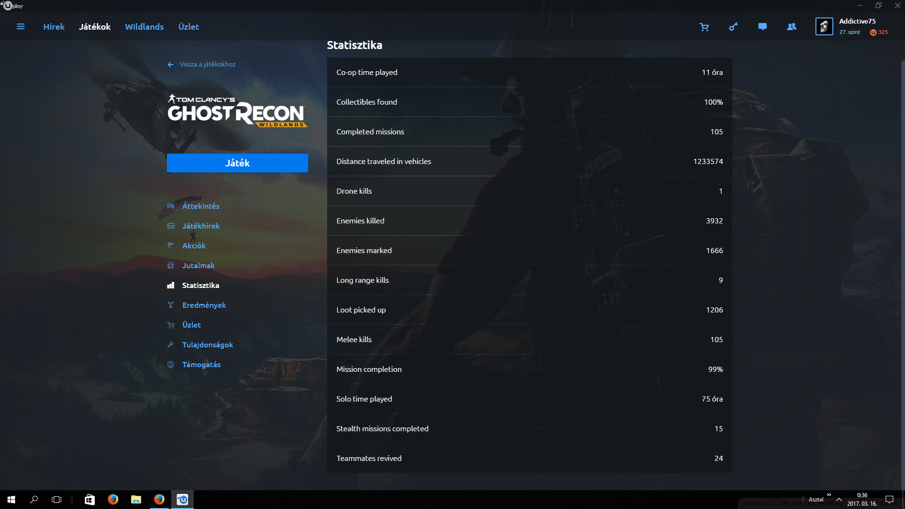This screenshot has width=905, height=509.
Task: Click the Solo time played label
Action: [x=364, y=399]
